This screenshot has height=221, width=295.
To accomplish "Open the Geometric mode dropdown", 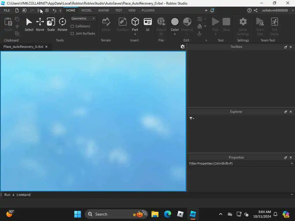I will (x=83, y=18).
